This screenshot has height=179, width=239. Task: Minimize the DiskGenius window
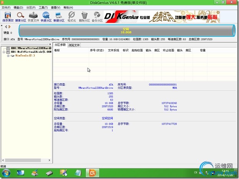[217, 2]
